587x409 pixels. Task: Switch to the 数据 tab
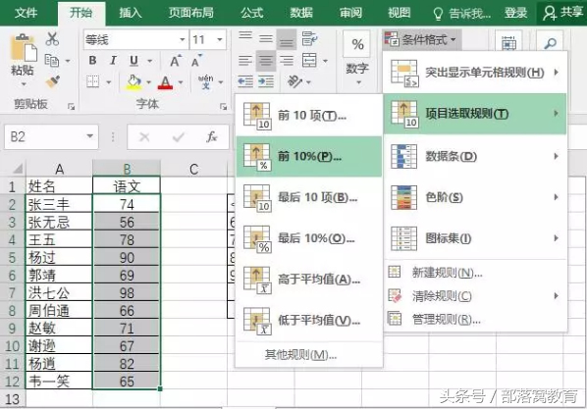click(x=301, y=13)
